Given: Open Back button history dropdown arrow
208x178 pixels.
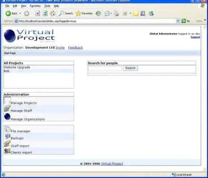Looking at the screenshot, I should [20, 13].
